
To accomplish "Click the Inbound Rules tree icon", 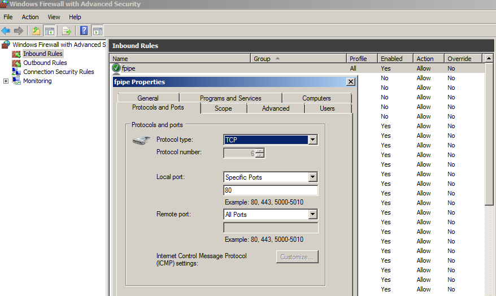I will tap(16, 54).
